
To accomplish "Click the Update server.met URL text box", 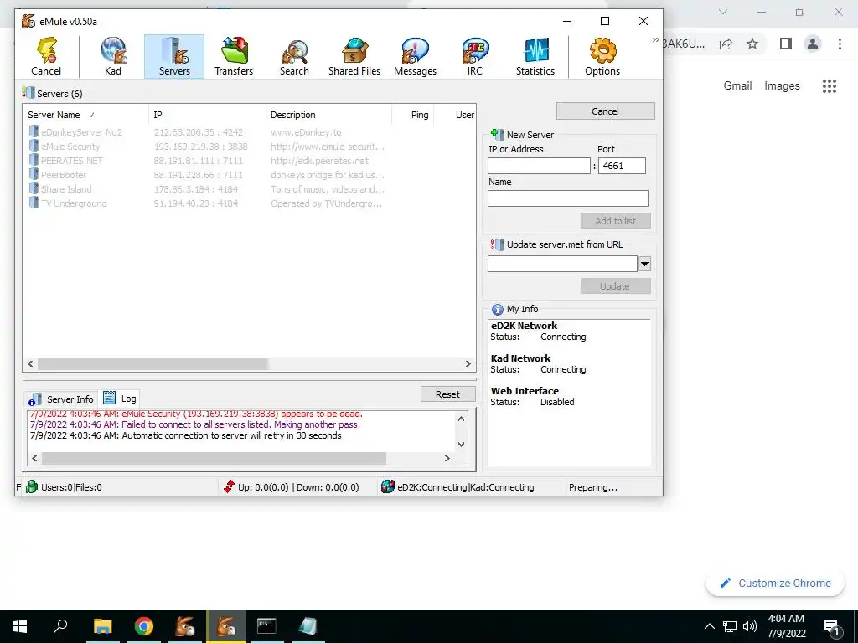I will tap(562, 264).
